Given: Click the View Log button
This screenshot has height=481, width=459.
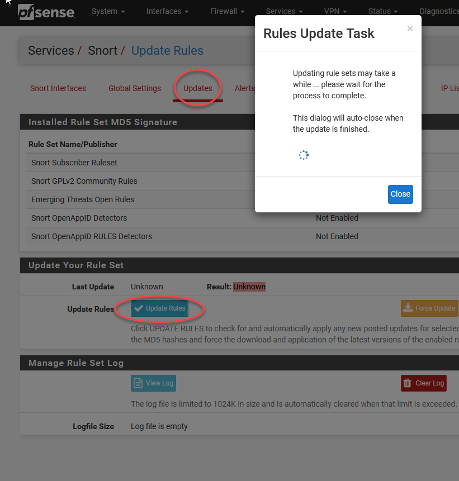Looking at the screenshot, I should 154,383.
